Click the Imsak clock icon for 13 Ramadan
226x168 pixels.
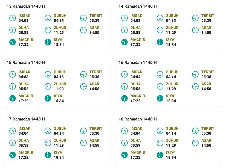pyautogui.click(x=13, y=18)
